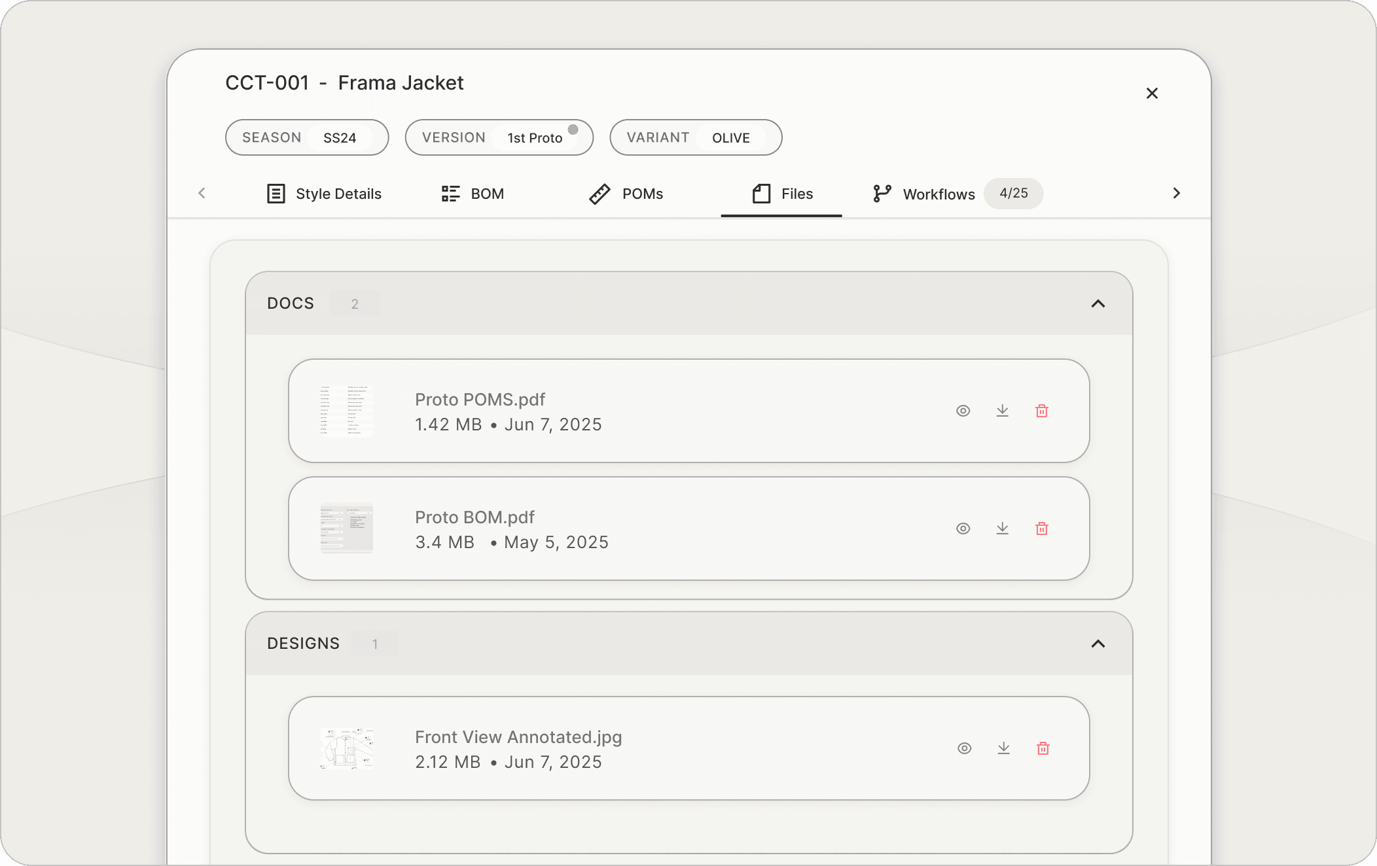Delete the Proto POMS.pdf file
Image resolution: width=1377 pixels, height=866 pixels.
tap(1041, 411)
